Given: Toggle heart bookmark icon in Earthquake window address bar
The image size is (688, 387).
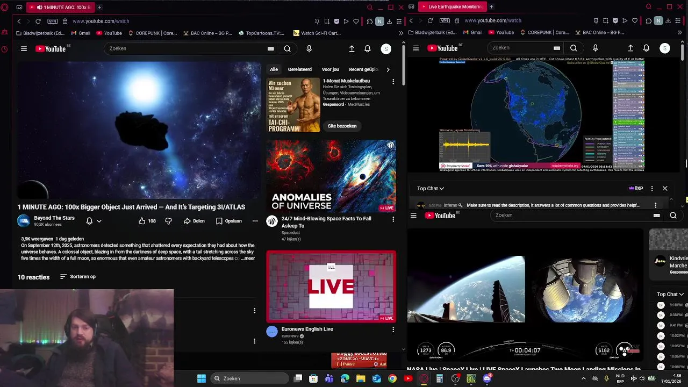Looking at the screenshot, I should 635,20.
